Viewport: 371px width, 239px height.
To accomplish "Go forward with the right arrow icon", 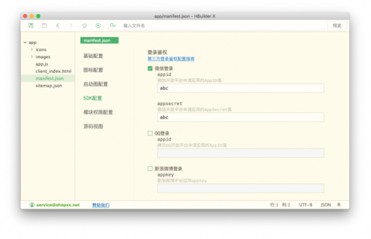I will point(71,25).
